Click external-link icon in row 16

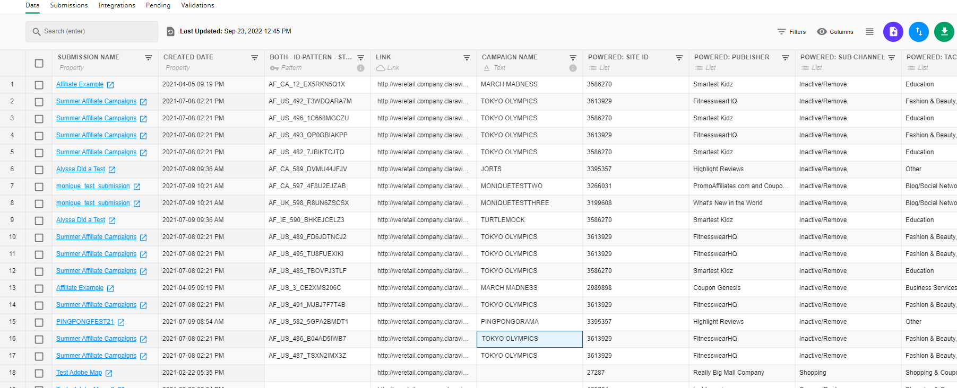(x=143, y=339)
